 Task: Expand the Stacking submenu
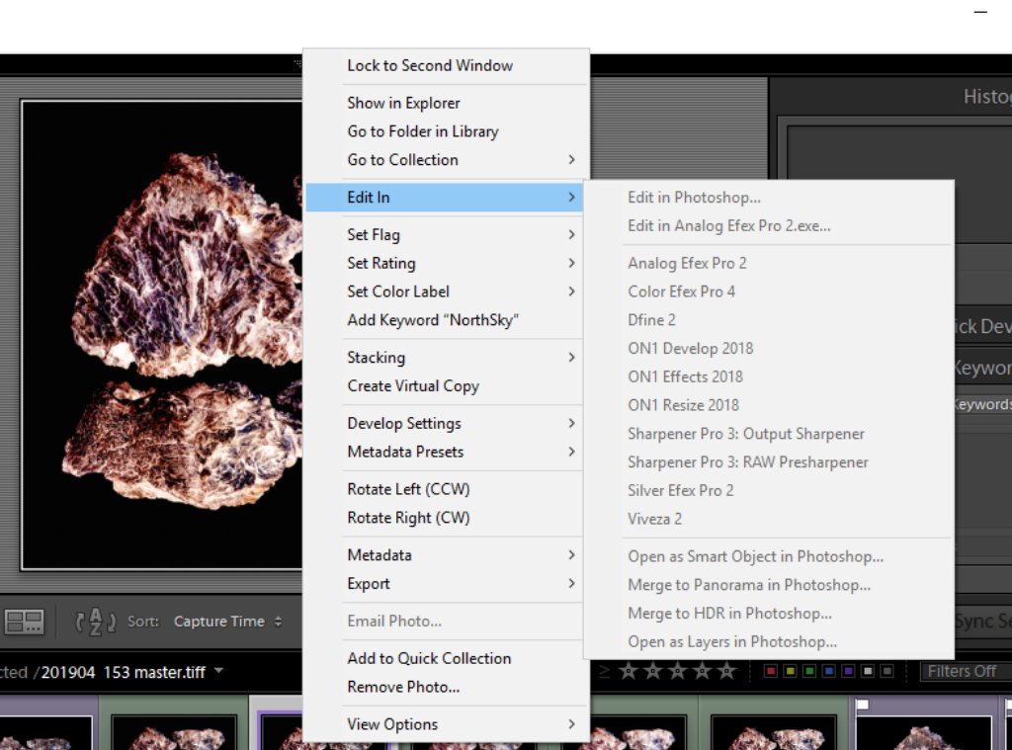(x=446, y=357)
